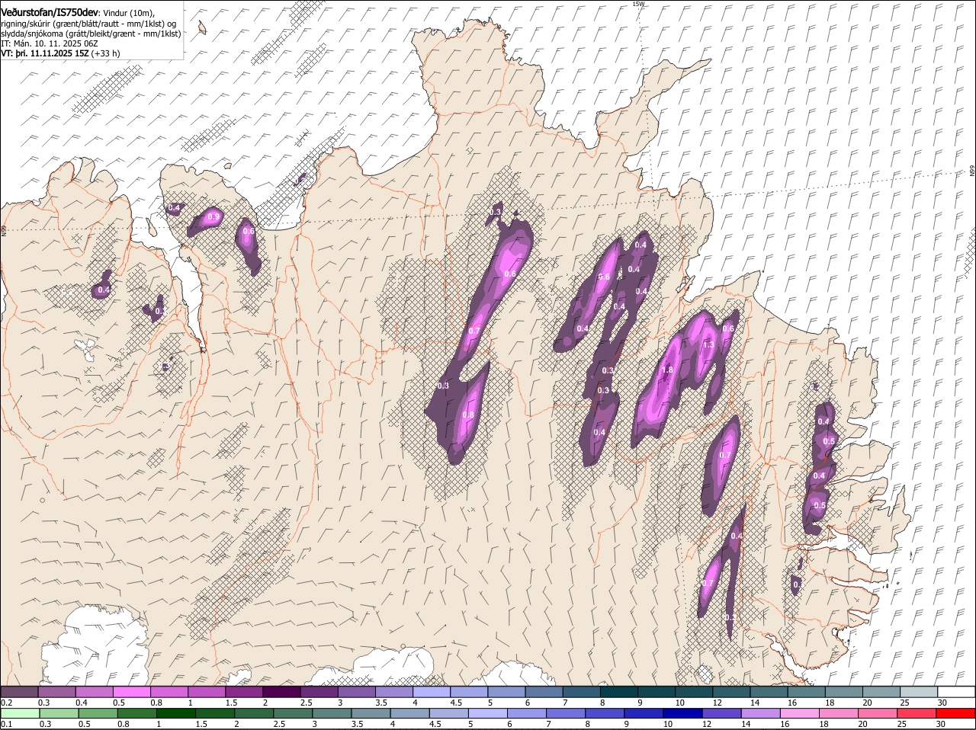This screenshot has height=730, width=976.
Task: Select the darkest green 1–1.5 rain swatch
Action: 175,713
